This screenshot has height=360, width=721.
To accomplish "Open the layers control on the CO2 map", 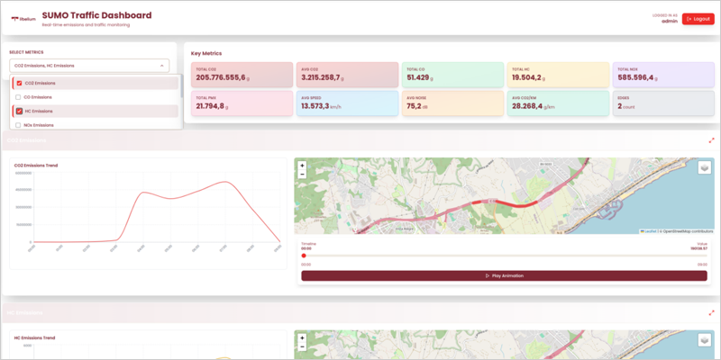I will [704, 166].
